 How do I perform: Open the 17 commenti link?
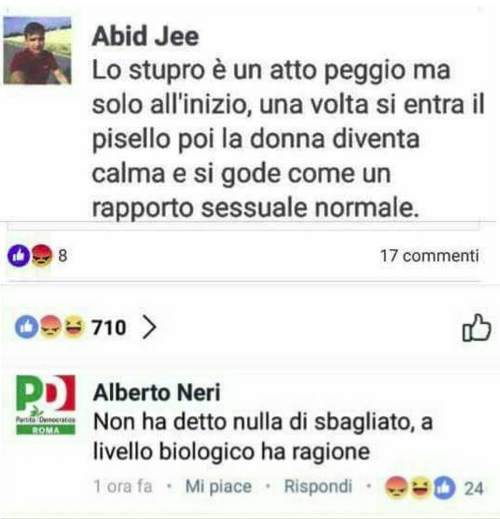(429, 256)
